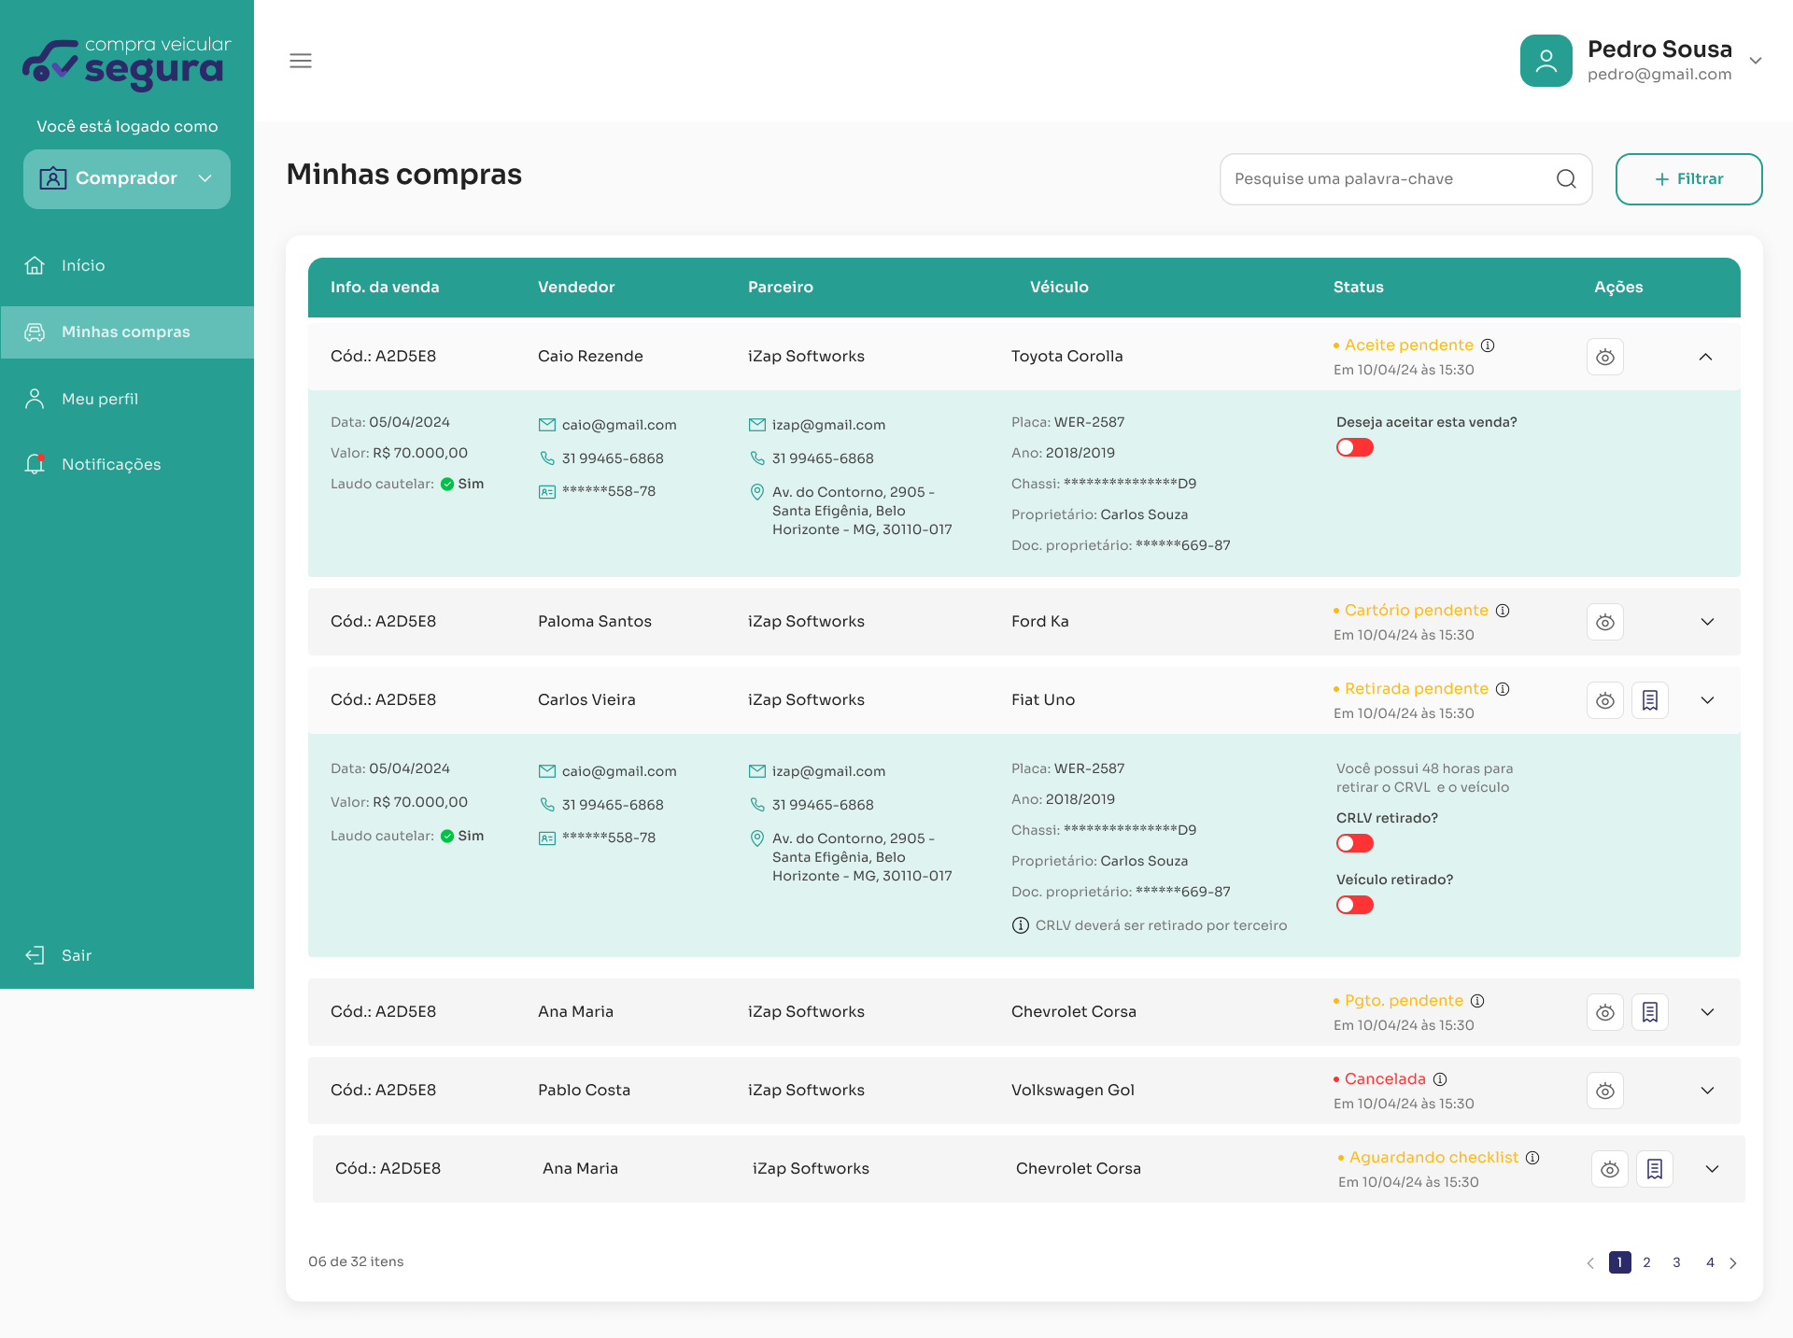Click the search magnifier icon
The width and height of the screenshot is (1793, 1338).
tap(1566, 179)
